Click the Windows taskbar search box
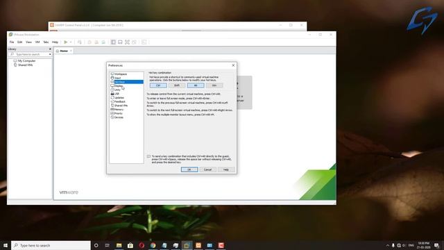 51,245
